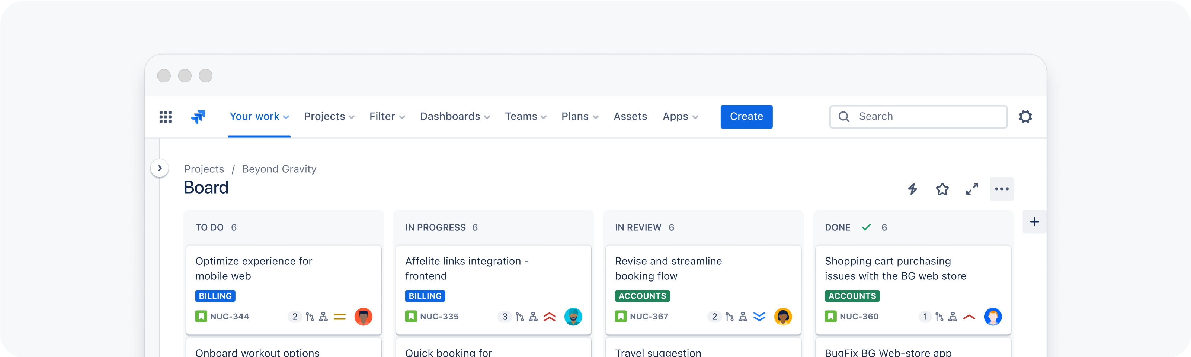This screenshot has width=1191, height=357.
Task: Enter full screen with expand arrows icon
Action: [972, 189]
